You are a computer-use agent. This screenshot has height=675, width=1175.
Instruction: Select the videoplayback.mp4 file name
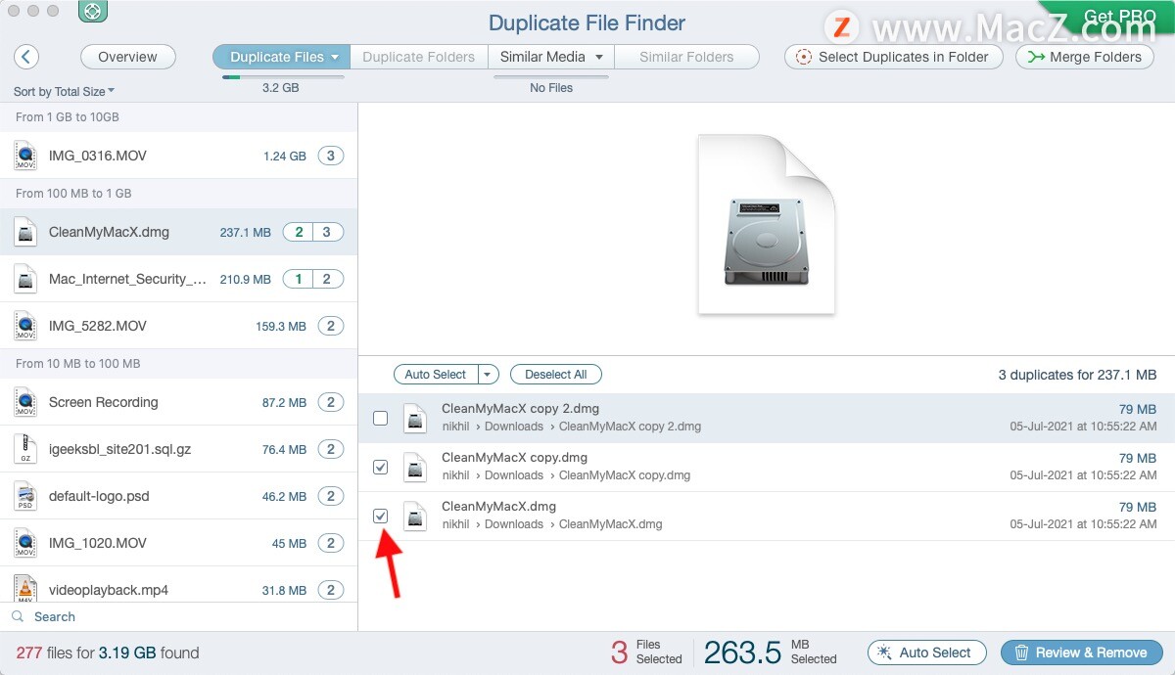pos(109,591)
